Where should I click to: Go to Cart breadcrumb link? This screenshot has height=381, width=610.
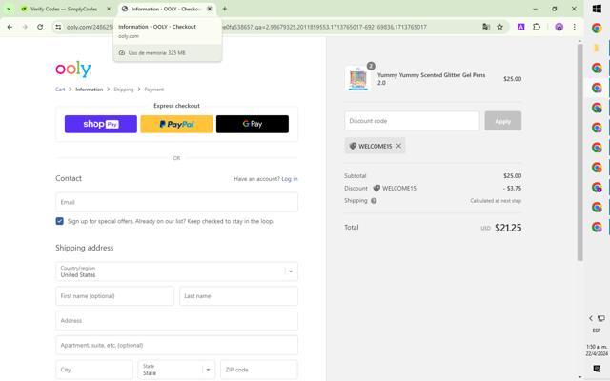(x=60, y=90)
